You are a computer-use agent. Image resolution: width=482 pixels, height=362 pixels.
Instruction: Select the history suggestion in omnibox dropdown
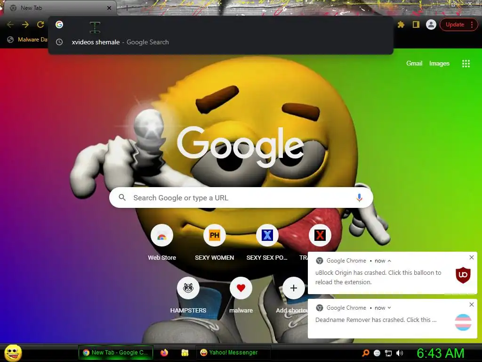(221, 42)
